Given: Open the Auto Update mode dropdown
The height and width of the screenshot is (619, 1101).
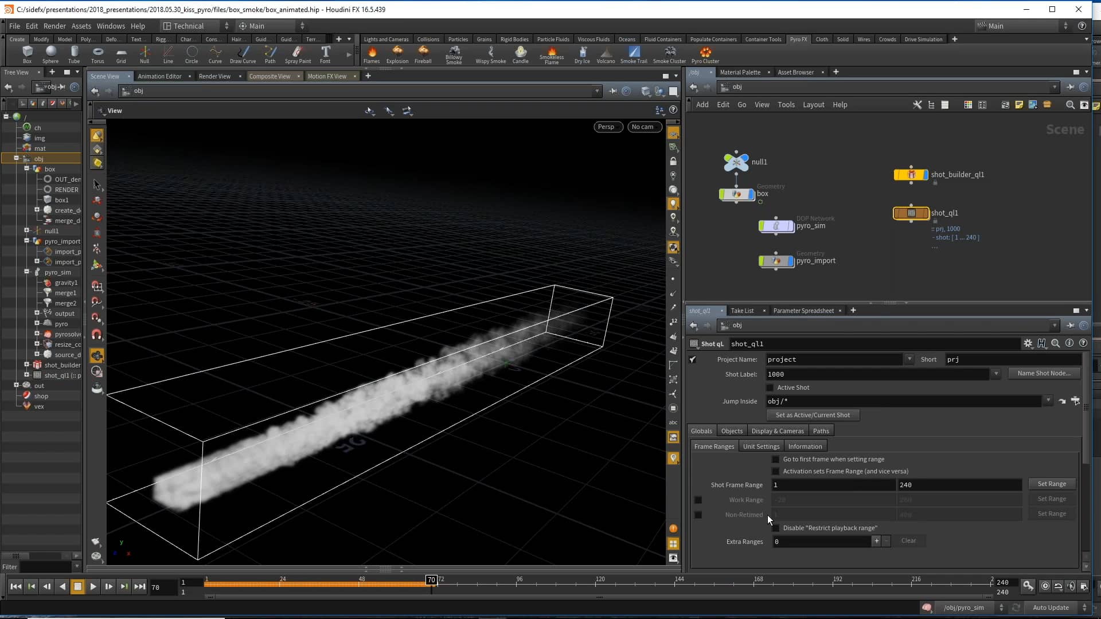Looking at the screenshot, I should tap(1084, 607).
